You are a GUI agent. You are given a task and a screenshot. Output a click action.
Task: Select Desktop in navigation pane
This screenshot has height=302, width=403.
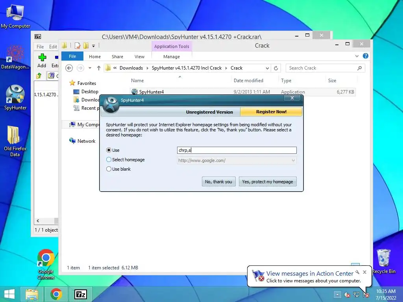click(90, 91)
